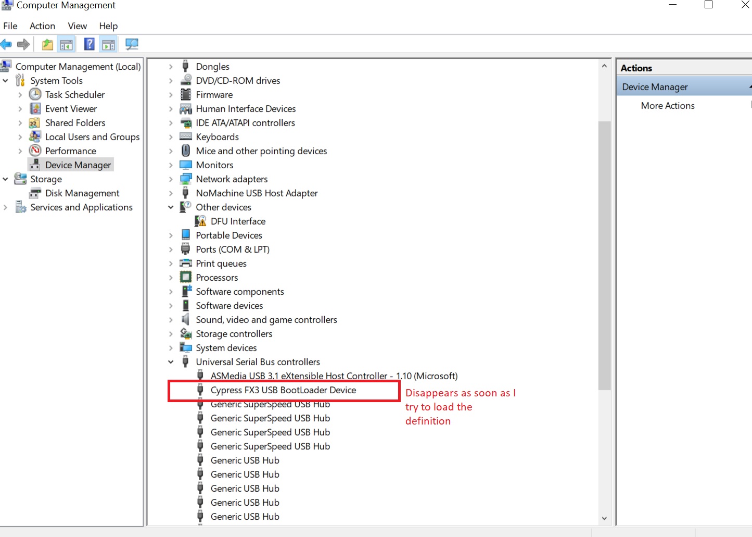The height and width of the screenshot is (537, 752).
Task: Select Ports (COM & LPT) category
Action: pos(232,249)
